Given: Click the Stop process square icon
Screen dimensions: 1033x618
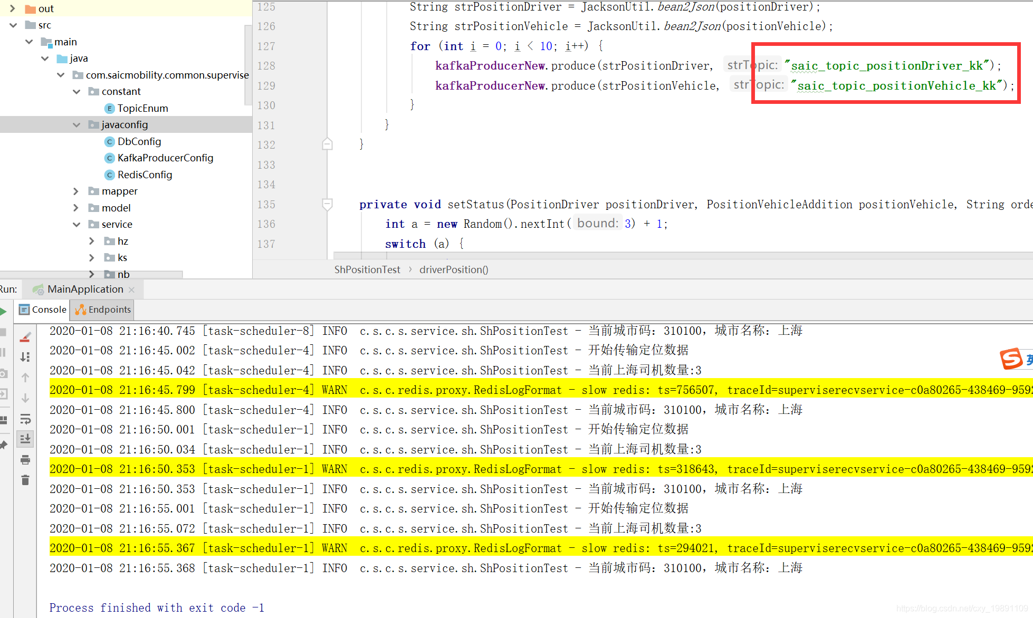Looking at the screenshot, I should pyautogui.click(x=3, y=332).
